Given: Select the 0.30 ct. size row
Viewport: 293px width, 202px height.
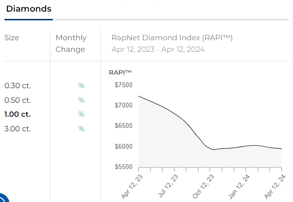Looking at the screenshot, I should (x=17, y=86).
